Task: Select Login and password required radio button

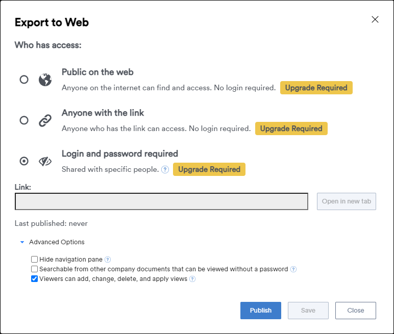Action: [24, 161]
